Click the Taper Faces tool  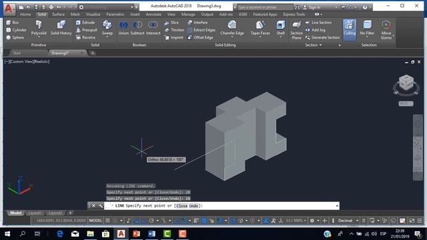pos(260,28)
